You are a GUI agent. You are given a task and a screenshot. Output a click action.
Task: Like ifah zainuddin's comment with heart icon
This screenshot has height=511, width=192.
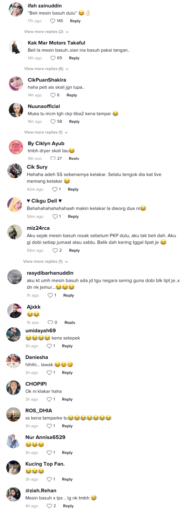click(53, 21)
